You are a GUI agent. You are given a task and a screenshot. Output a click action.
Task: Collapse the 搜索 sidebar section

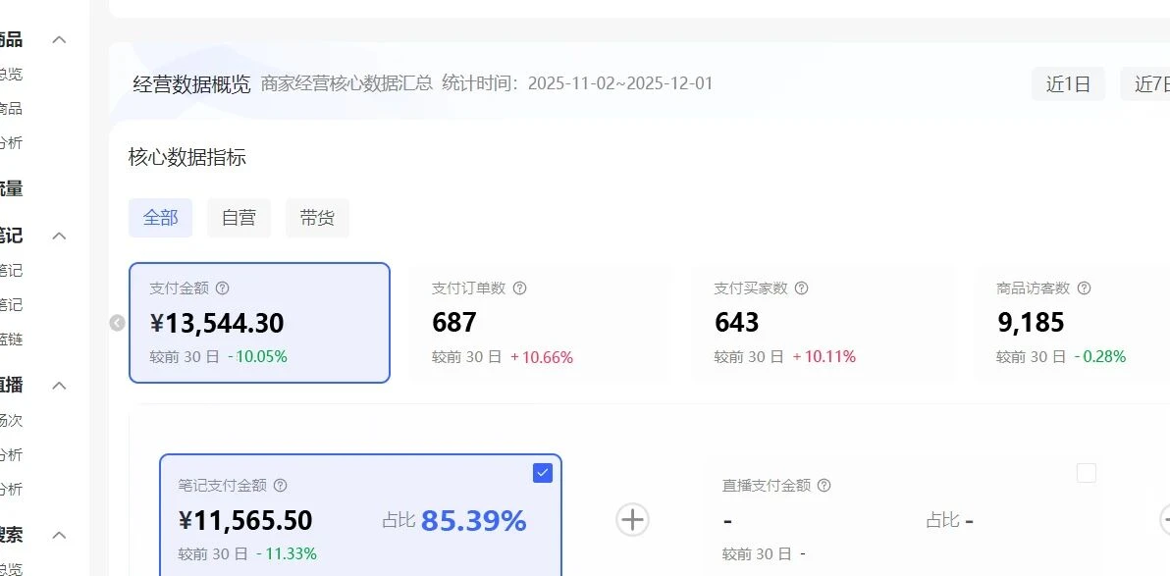pyautogui.click(x=57, y=536)
